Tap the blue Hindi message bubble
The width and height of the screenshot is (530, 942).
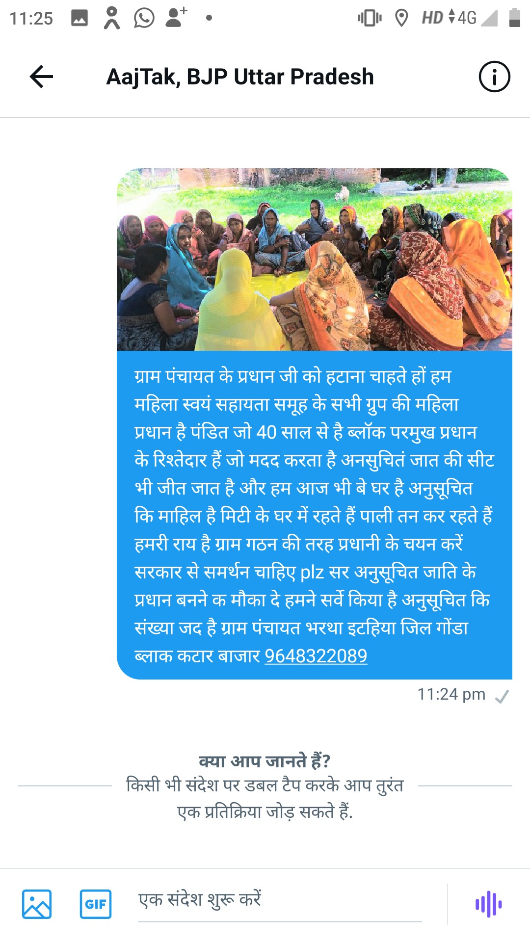[315, 515]
